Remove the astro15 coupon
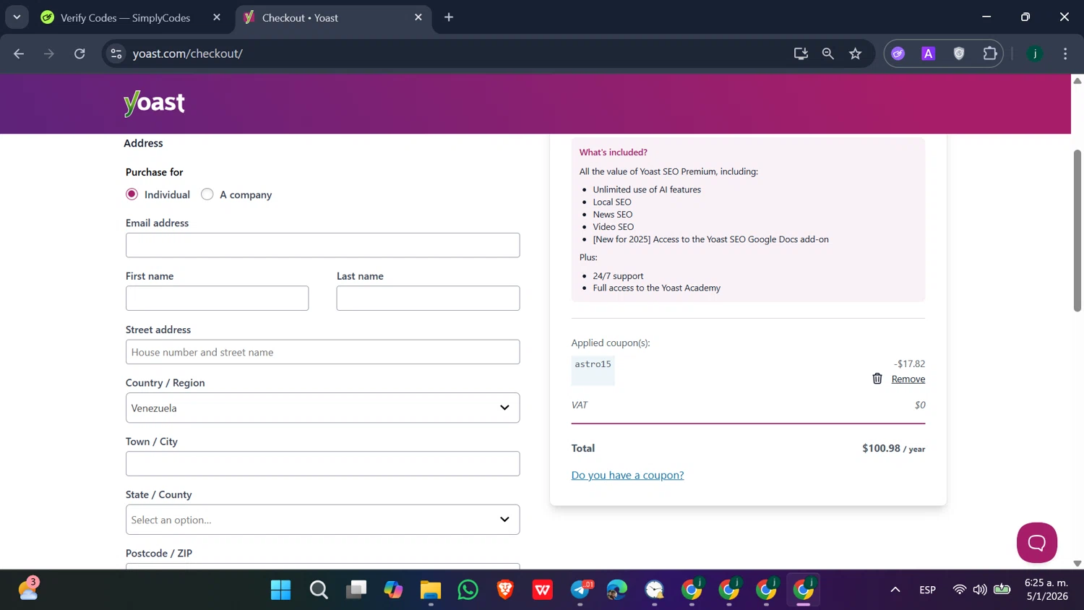The width and height of the screenshot is (1084, 610). 908,379
